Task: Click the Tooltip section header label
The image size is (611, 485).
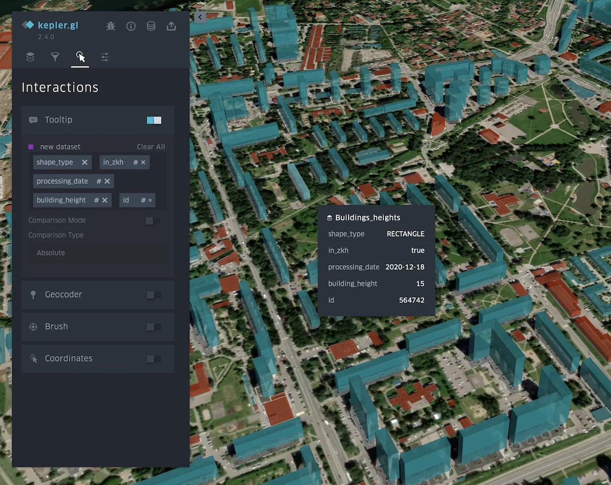Action: click(x=59, y=120)
